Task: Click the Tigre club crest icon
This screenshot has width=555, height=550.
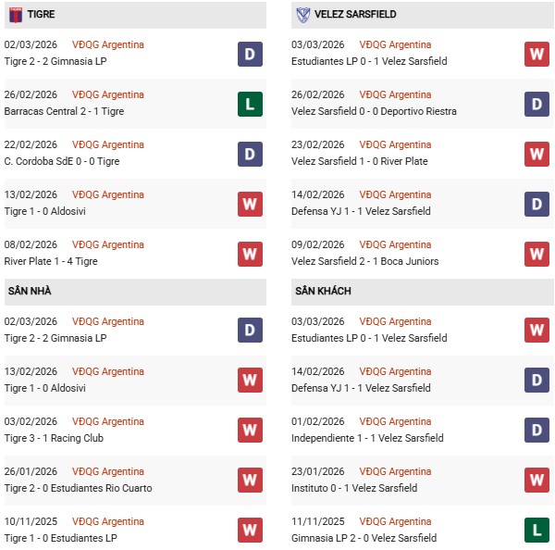Action: click(x=16, y=15)
